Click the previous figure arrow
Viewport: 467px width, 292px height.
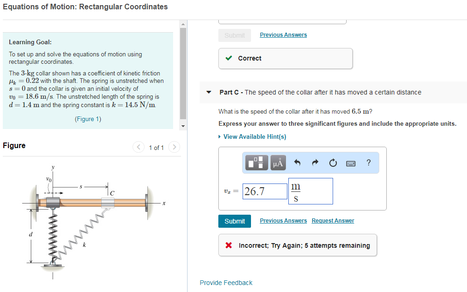(138, 147)
